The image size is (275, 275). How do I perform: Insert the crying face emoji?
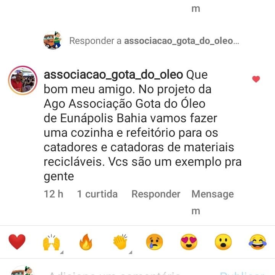click(x=155, y=242)
